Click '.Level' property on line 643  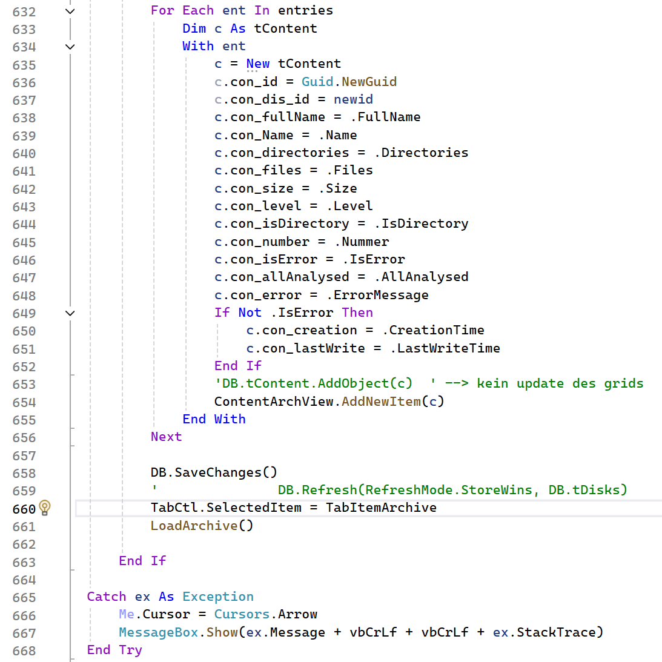click(349, 205)
